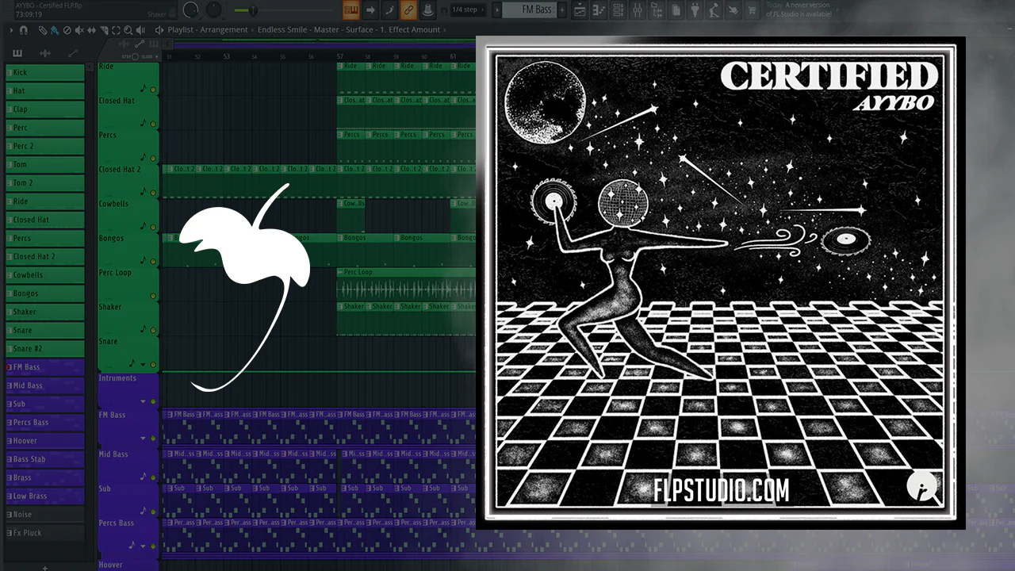Select the Bass Stab pattern in picker
1015x571 pixels.
pyautogui.click(x=44, y=458)
